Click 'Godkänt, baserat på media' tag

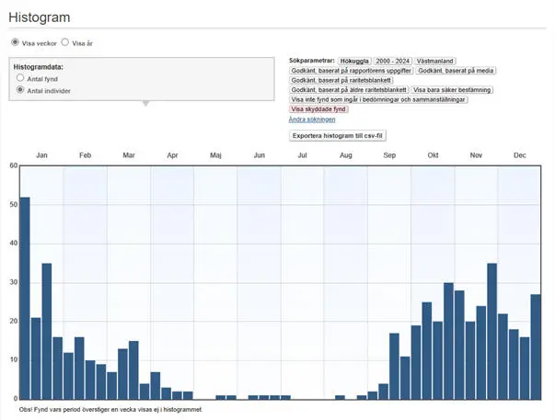tap(457, 70)
